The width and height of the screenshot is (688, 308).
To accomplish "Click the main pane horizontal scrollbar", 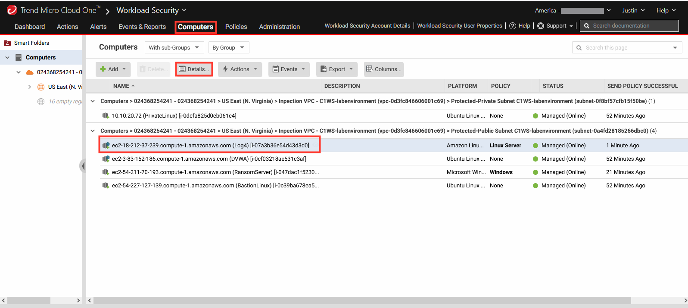I will pyautogui.click(x=362, y=300).
